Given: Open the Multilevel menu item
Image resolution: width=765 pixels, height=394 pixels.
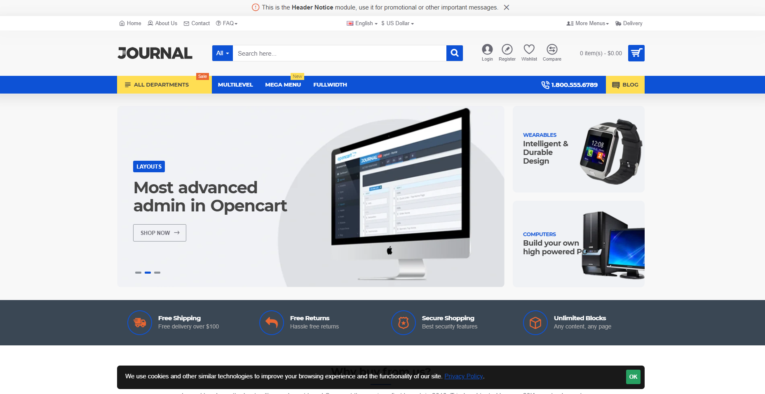Looking at the screenshot, I should point(235,84).
